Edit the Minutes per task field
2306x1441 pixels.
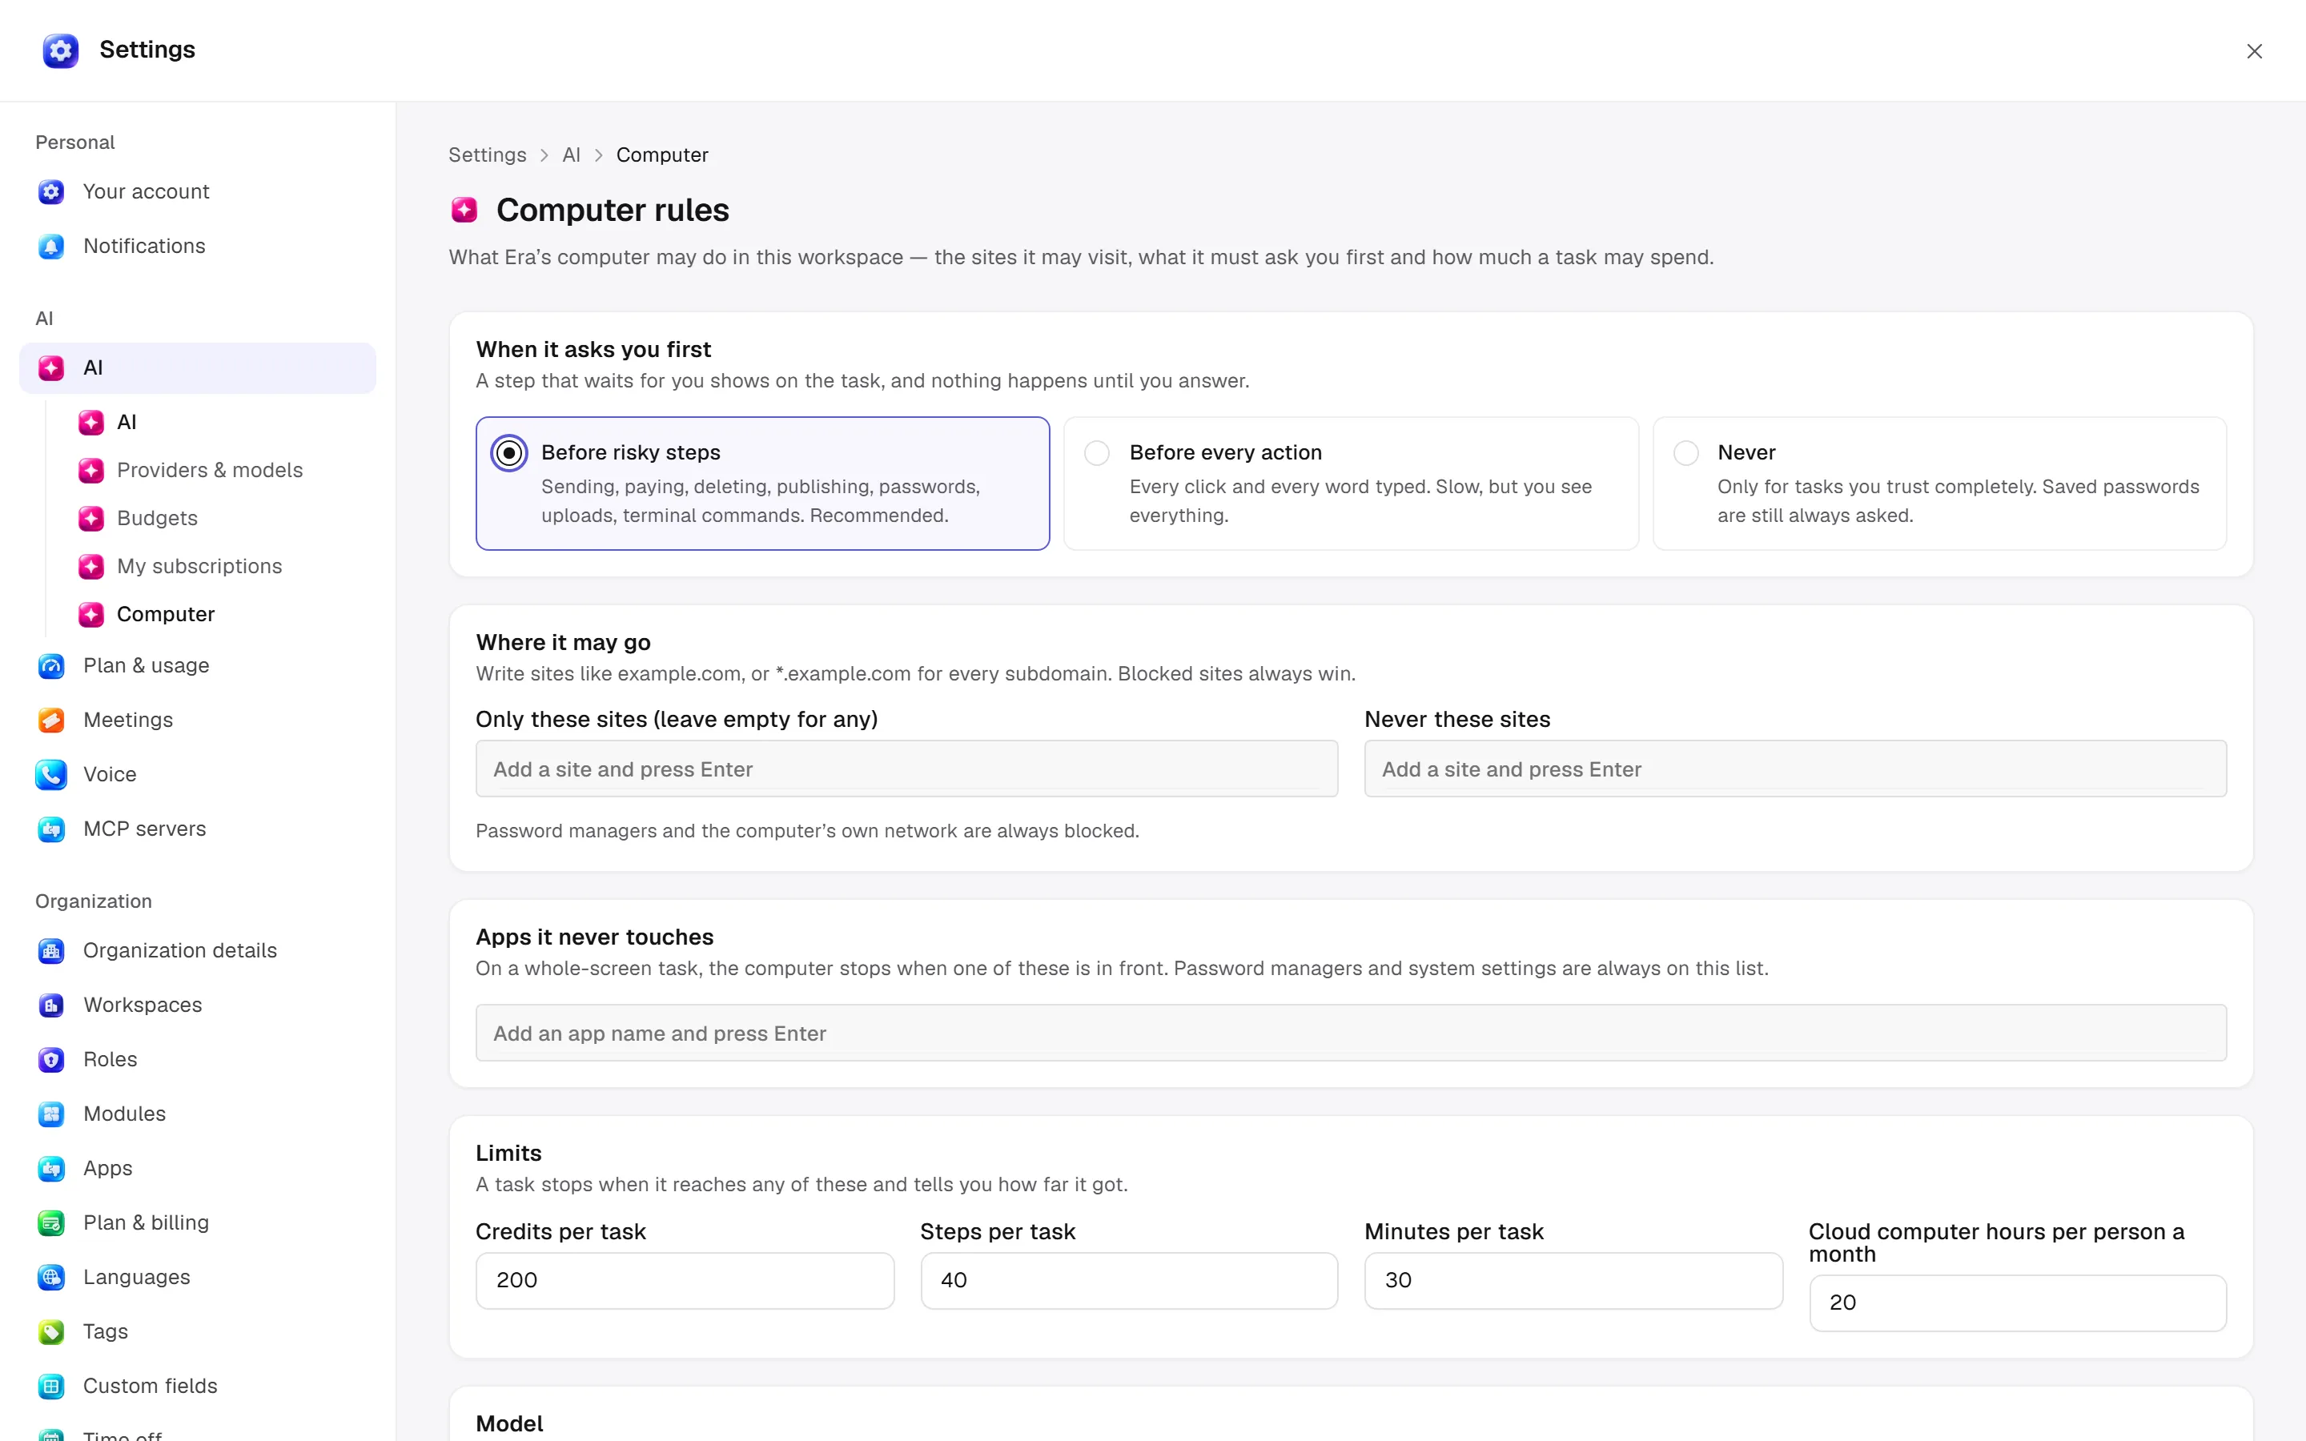(1573, 1280)
